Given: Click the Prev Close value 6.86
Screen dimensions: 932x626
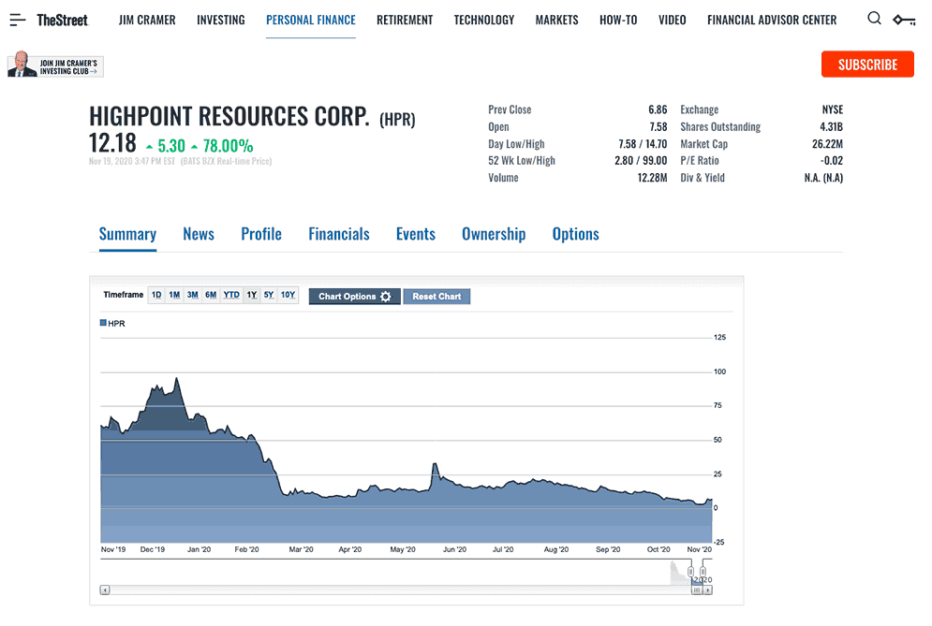Looking at the screenshot, I should pyautogui.click(x=658, y=109).
